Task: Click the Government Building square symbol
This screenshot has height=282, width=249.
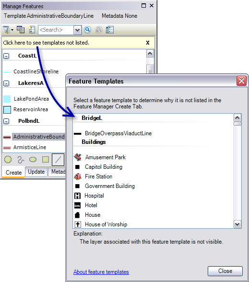Action: pyautogui.click(x=77, y=186)
